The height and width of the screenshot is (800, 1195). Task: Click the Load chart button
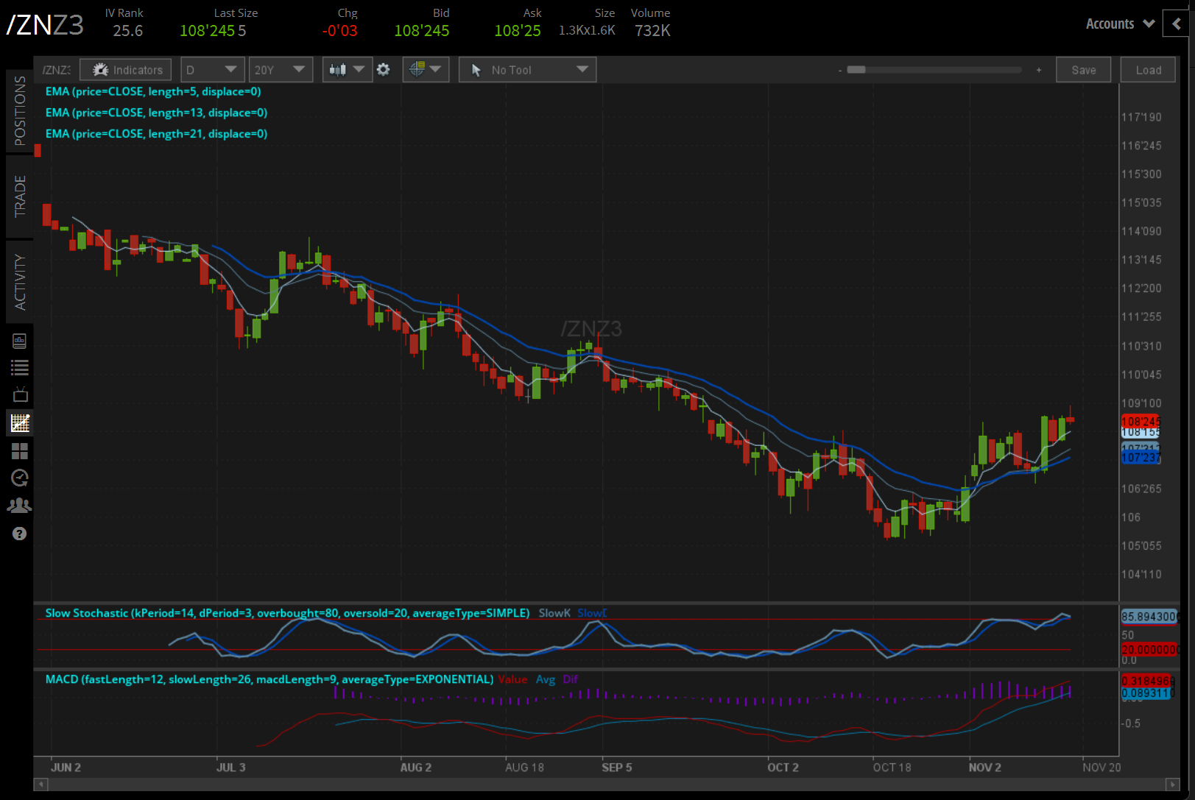click(x=1148, y=70)
